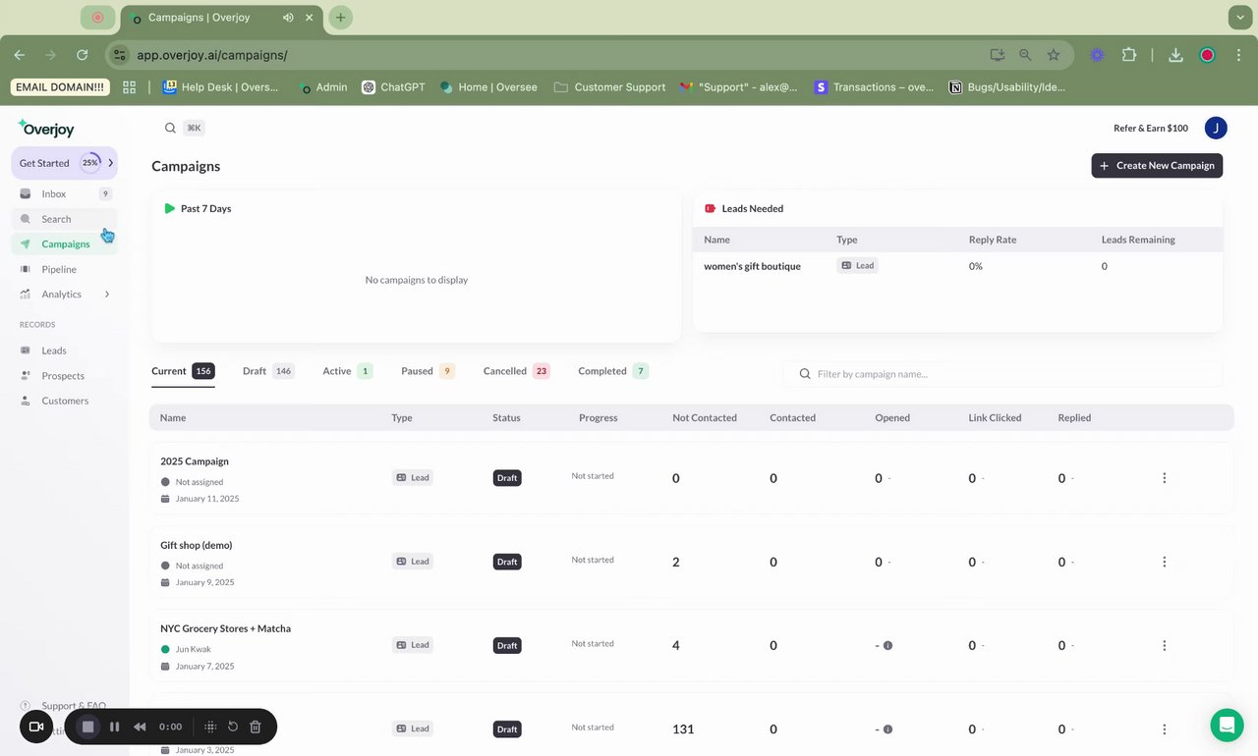Image resolution: width=1258 pixels, height=756 pixels.
Task: Click Refer & Earn $100
Action: (x=1151, y=129)
